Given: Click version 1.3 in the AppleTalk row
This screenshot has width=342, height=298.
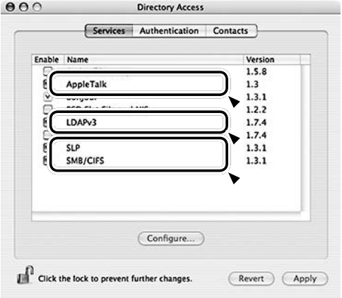Looking at the screenshot, I should click(x=252, y=84).
